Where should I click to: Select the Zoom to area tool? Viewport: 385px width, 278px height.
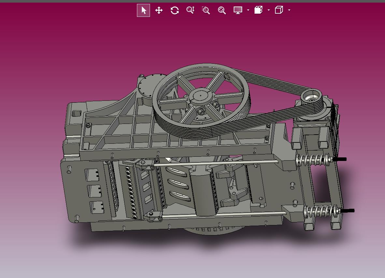point(206,10)
